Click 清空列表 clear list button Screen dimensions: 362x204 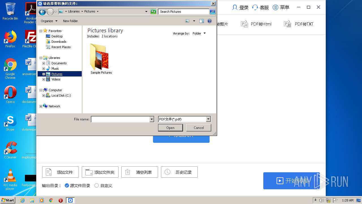[x=140, y=172]
